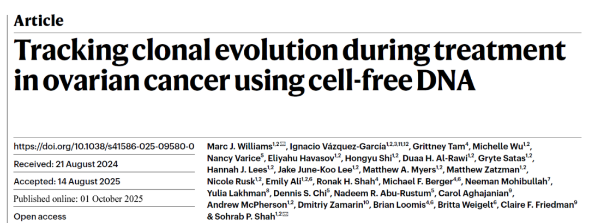The width and height of the screenshot is (589, 223).
Task: Click the Received: 21 August 2024 date
Action: [65, 164]
